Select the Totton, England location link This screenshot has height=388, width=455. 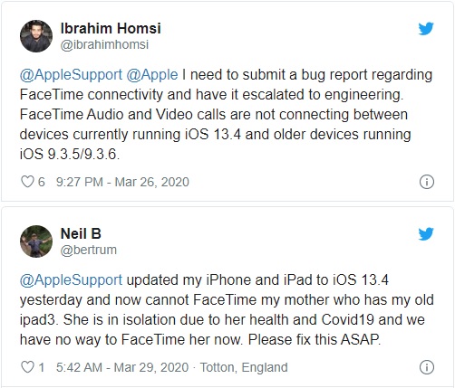click(244, 367)
